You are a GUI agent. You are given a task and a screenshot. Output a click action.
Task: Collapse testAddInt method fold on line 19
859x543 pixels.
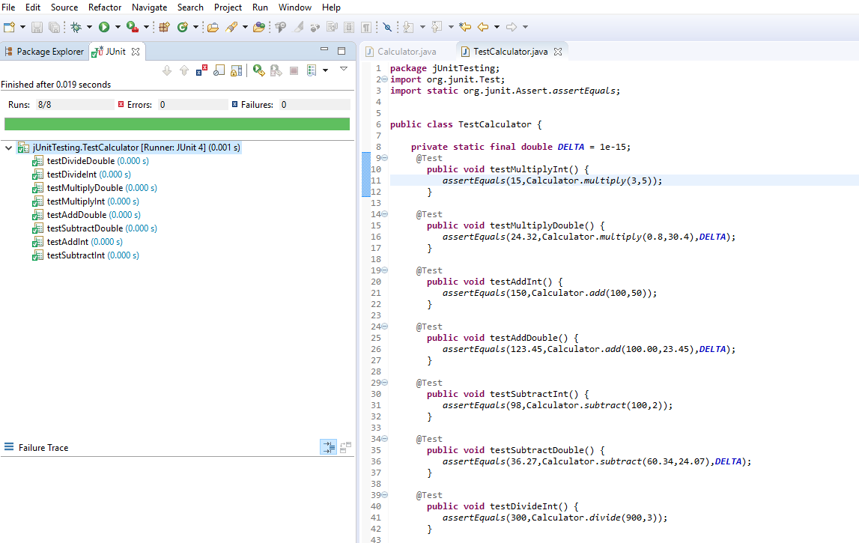tap(385, 270)
